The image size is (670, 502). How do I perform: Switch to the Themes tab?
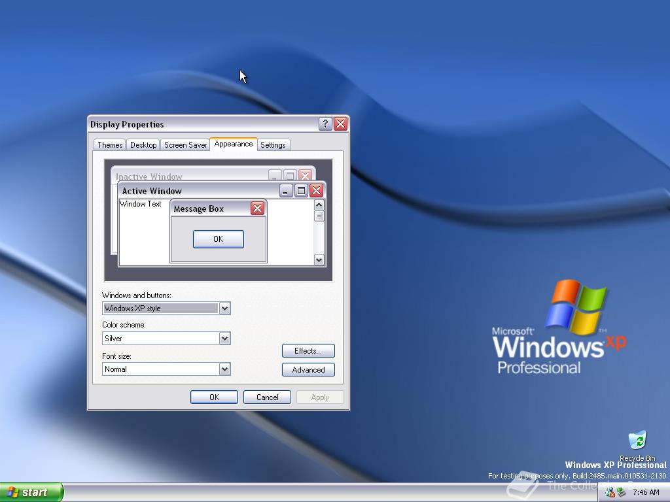pyautogui.click(x=110, y=144)
